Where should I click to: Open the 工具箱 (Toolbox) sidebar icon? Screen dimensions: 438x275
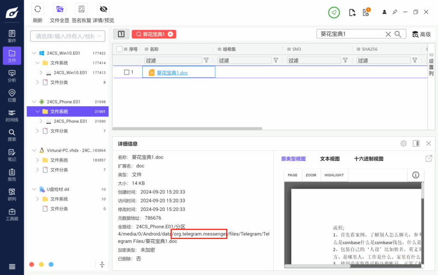click(12, 214)
